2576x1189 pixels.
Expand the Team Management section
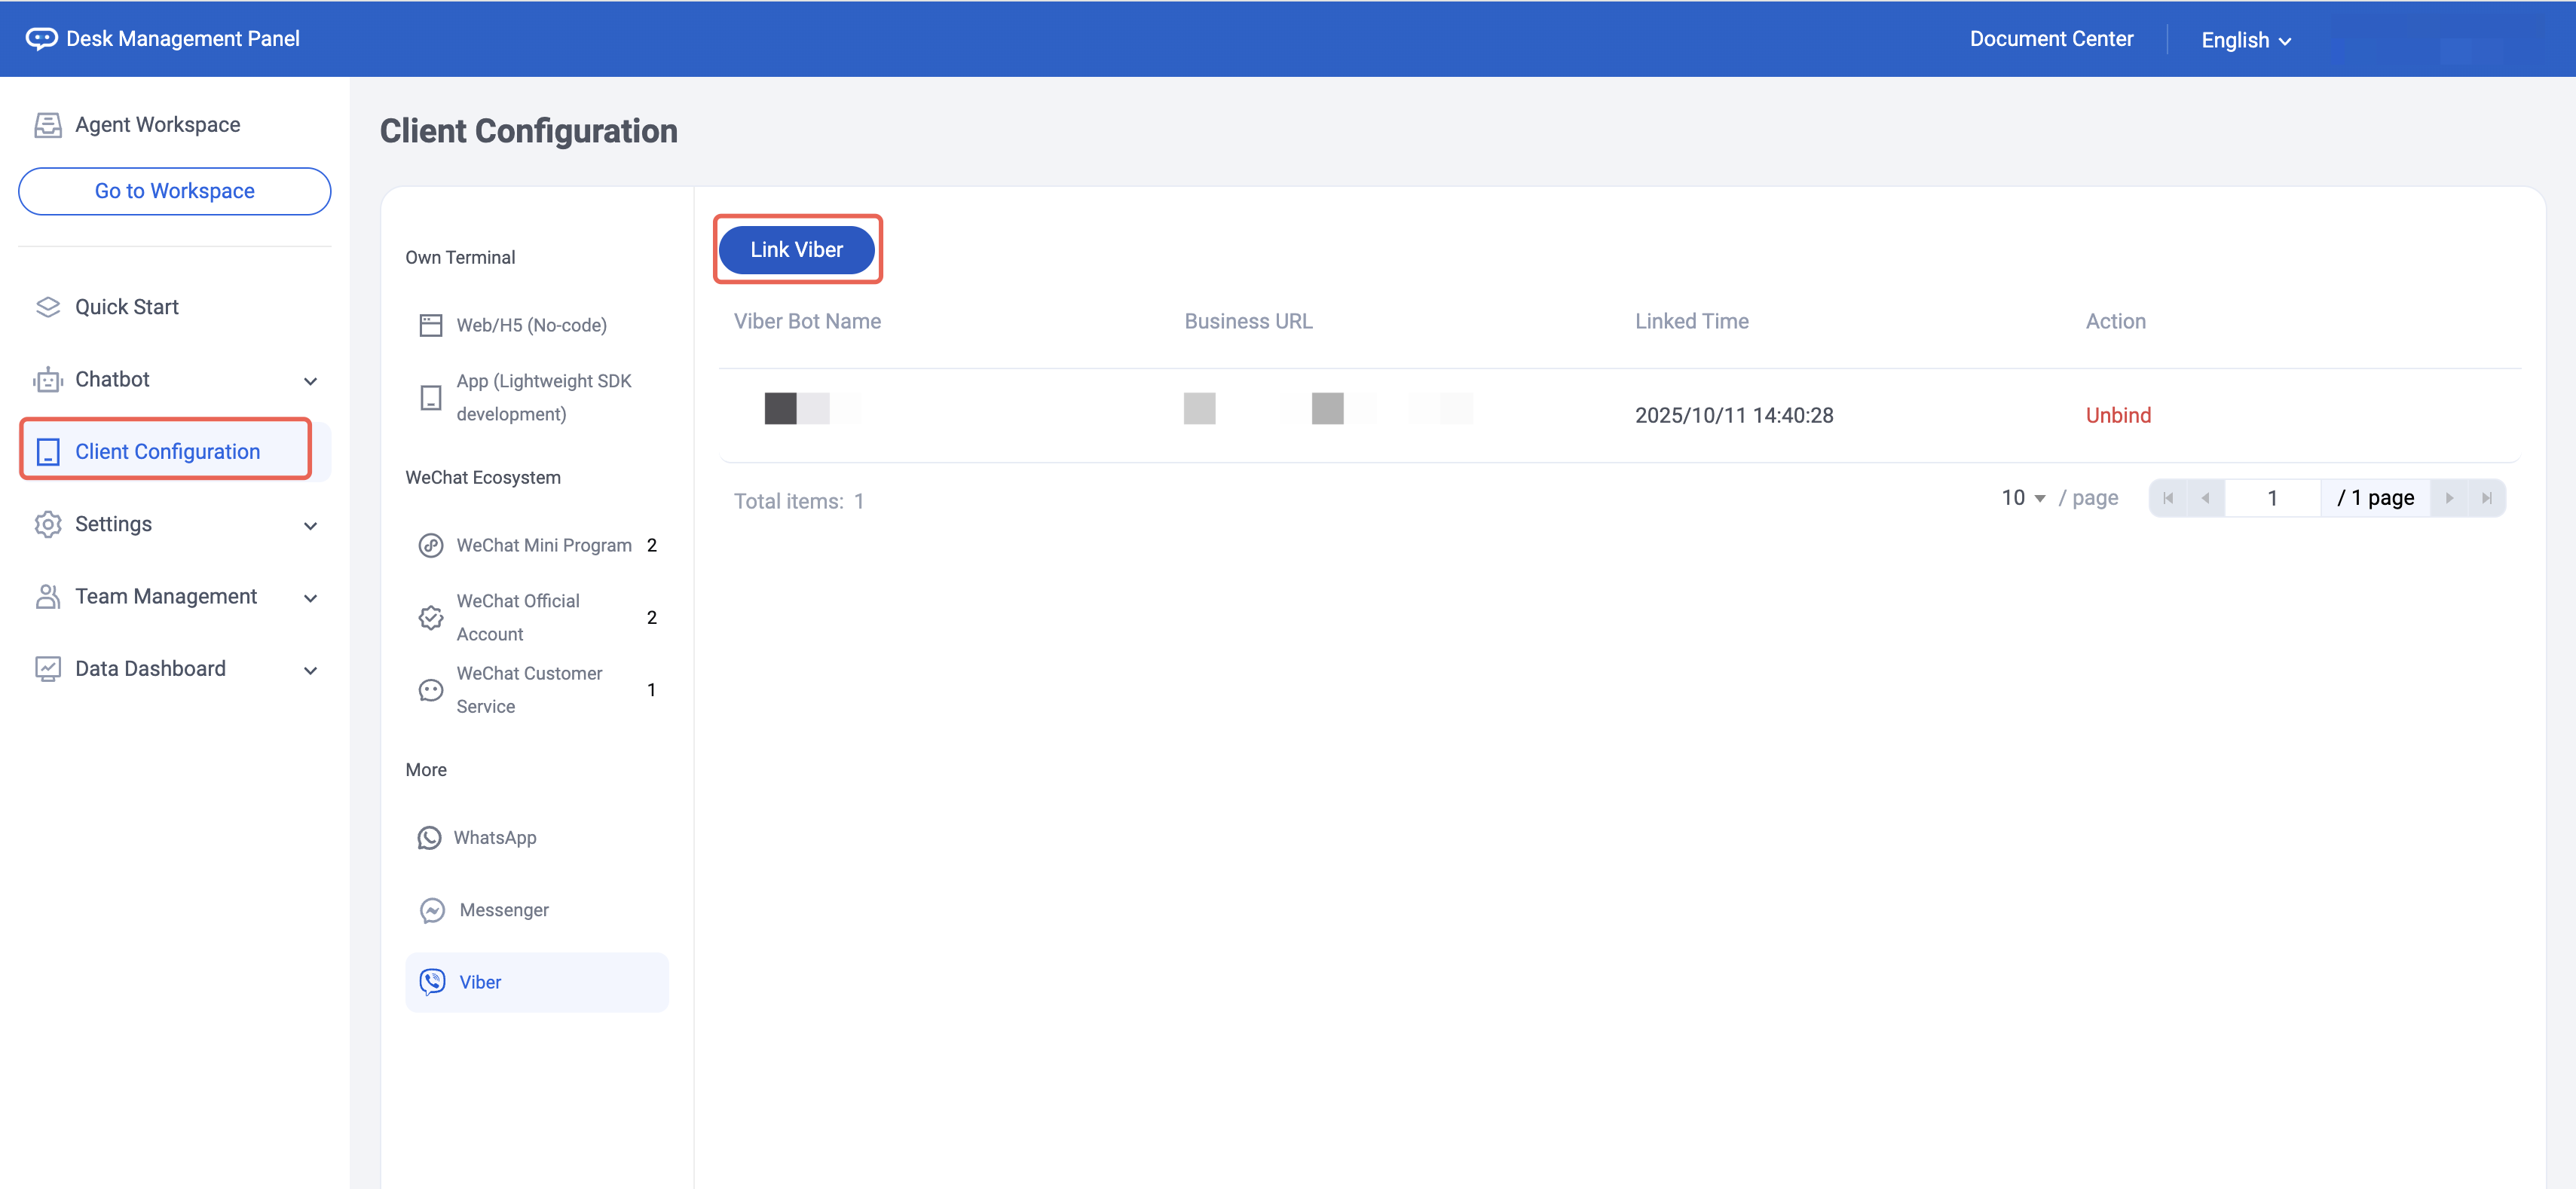(x=310, y=598)
